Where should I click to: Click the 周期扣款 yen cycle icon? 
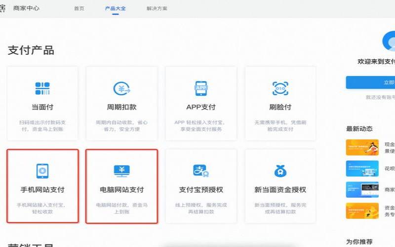[x=121, y=89]
